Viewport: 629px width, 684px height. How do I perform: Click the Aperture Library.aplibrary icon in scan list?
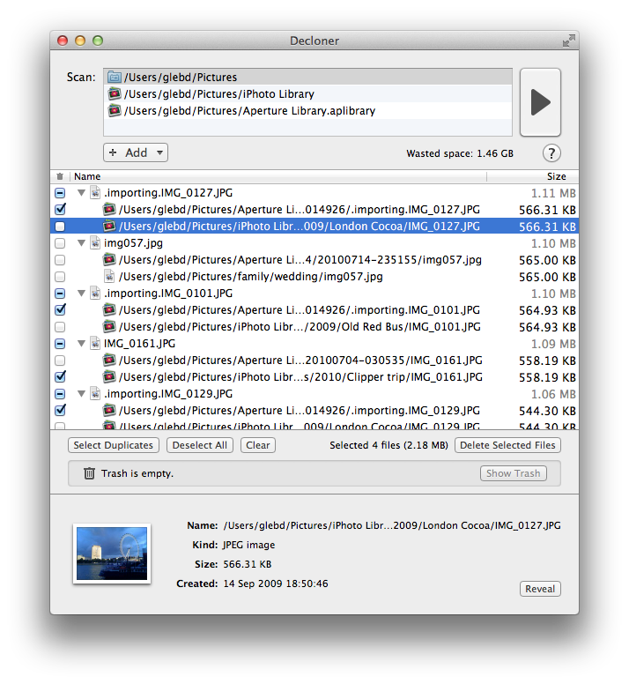point(115,110)
